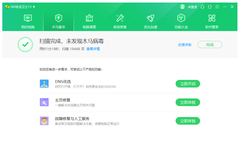Click the 查看详情 link
Screen dimensions: 240x145
tap(93, 49)
